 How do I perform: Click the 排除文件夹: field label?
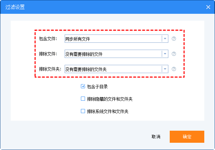(50, 69)
